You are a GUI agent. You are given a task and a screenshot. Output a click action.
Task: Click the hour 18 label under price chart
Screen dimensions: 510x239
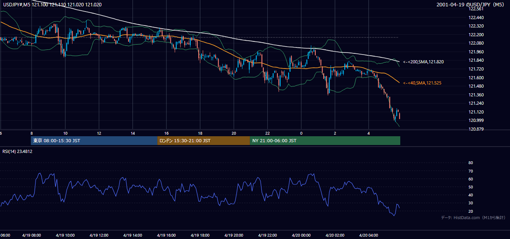tap(200, 133)
